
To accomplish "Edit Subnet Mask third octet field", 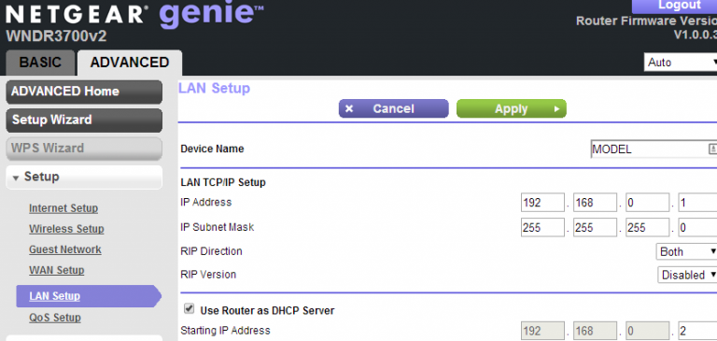I will (648, 227).
